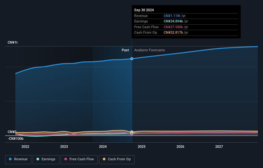Screen dimensions: 263x168
Task: Click the CN¥34.894b earnings value
Action: 173,21
